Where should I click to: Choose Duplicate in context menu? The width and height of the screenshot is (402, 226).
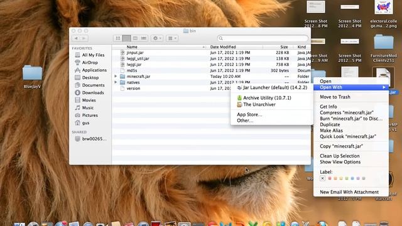point(351,124)
